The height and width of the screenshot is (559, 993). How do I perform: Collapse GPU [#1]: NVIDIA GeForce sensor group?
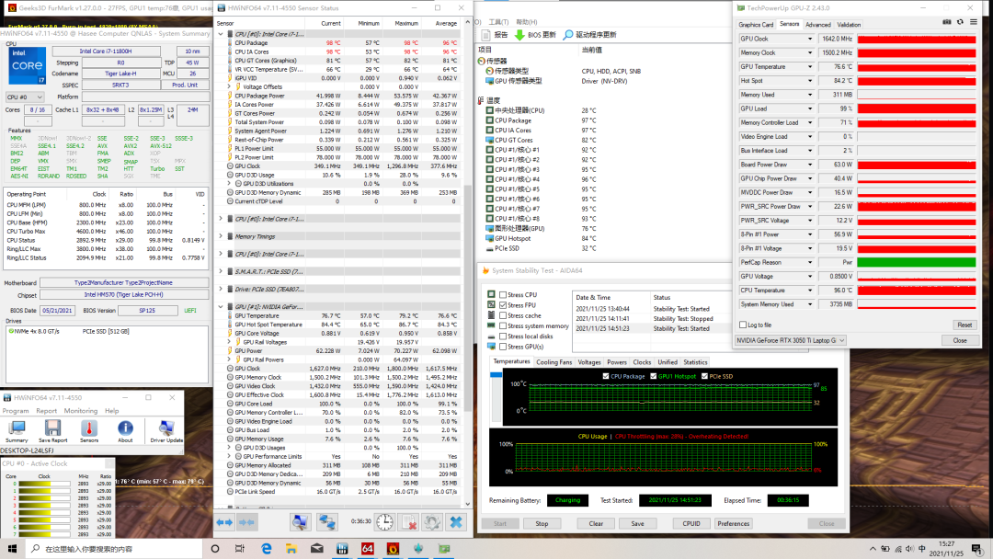pos(221,306)
